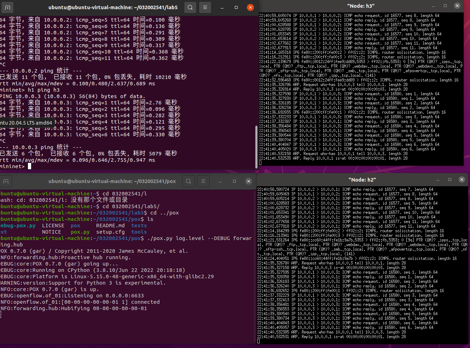Click the "Hubifying 00-00-00-00-00-01" log line
Screen dimensions: 470x348
pos(74,308)
